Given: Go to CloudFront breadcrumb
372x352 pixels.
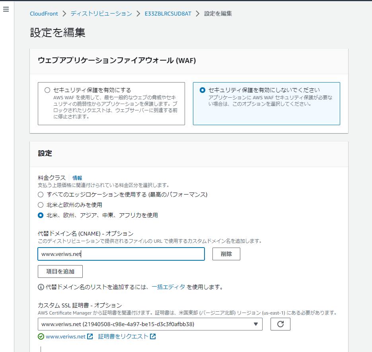Looking at the screenshot, I should coord(44,14).
